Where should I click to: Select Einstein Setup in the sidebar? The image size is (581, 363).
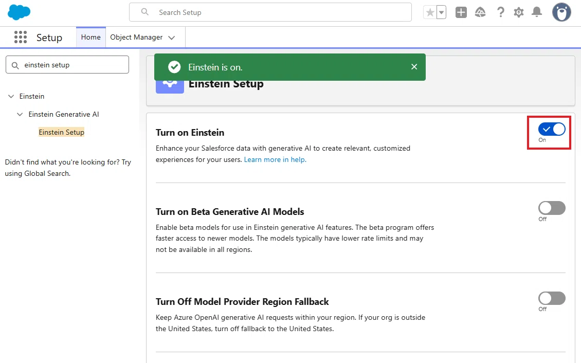(x=62, y=132)
